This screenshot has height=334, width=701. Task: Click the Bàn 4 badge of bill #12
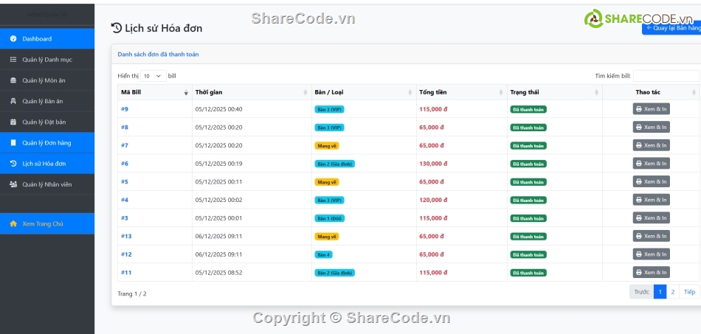coord(324,254)
